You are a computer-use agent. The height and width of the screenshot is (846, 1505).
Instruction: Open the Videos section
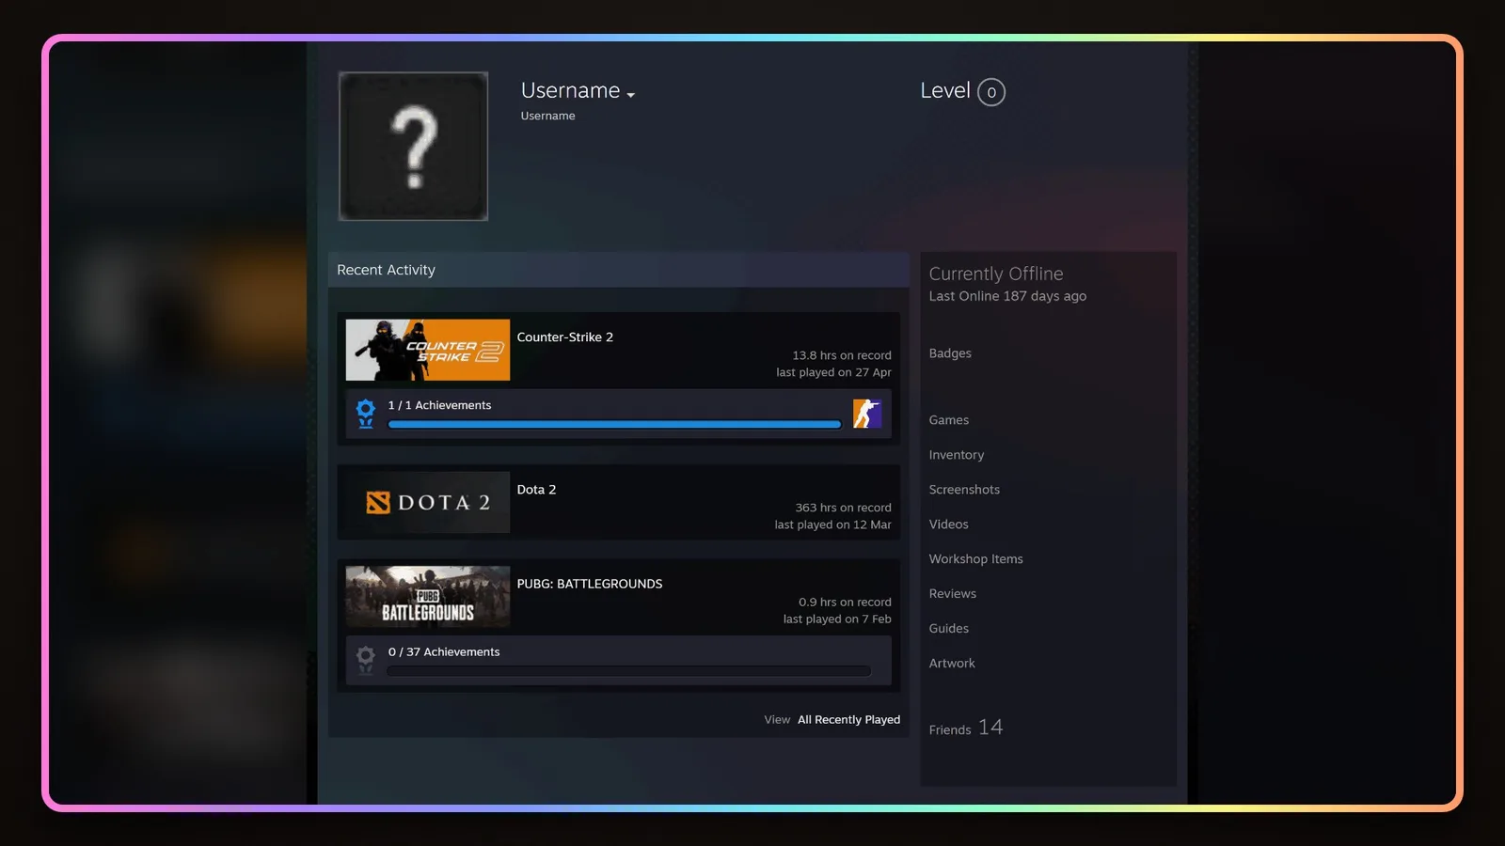tap(948, 525)
